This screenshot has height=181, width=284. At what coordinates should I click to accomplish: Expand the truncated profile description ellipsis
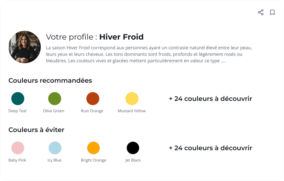[x=223, y=61]
